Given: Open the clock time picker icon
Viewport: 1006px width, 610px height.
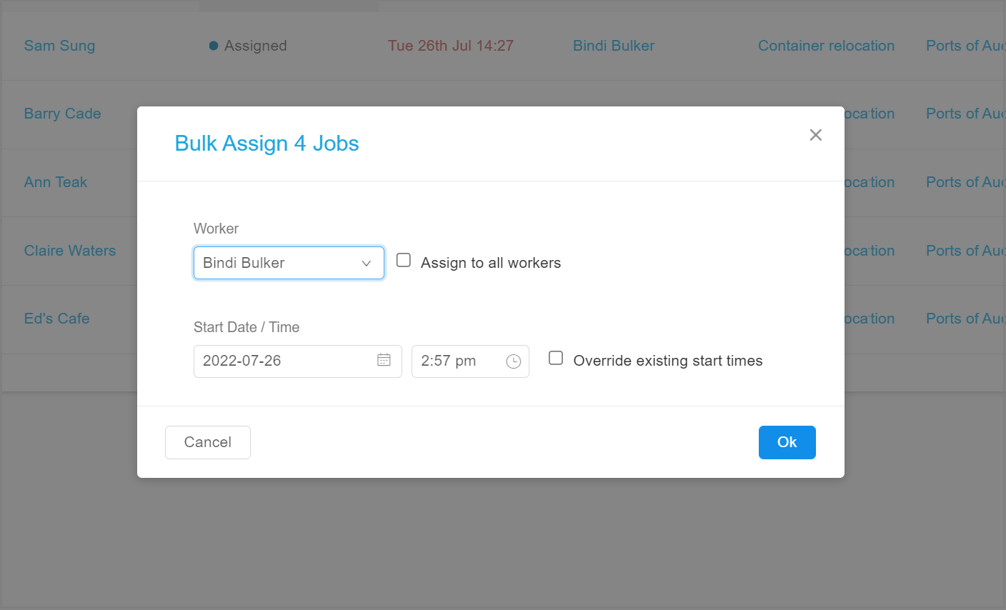Looking at the screenshot, I should tap(513, 361).
